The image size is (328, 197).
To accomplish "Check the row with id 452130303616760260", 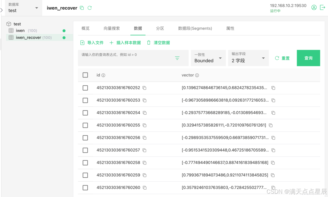I will [85, 188].
